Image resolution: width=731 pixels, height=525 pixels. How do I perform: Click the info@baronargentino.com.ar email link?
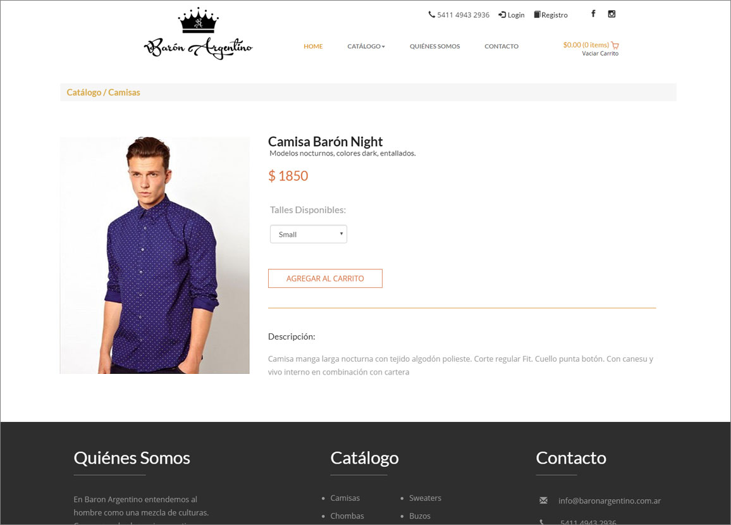click(610, 500)
